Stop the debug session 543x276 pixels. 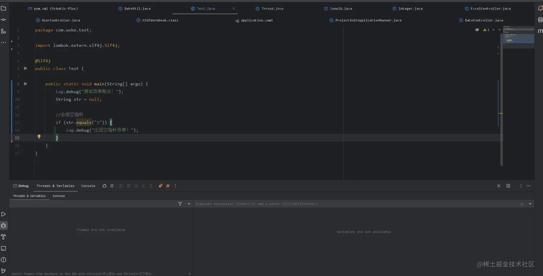[x=112, y=186]
